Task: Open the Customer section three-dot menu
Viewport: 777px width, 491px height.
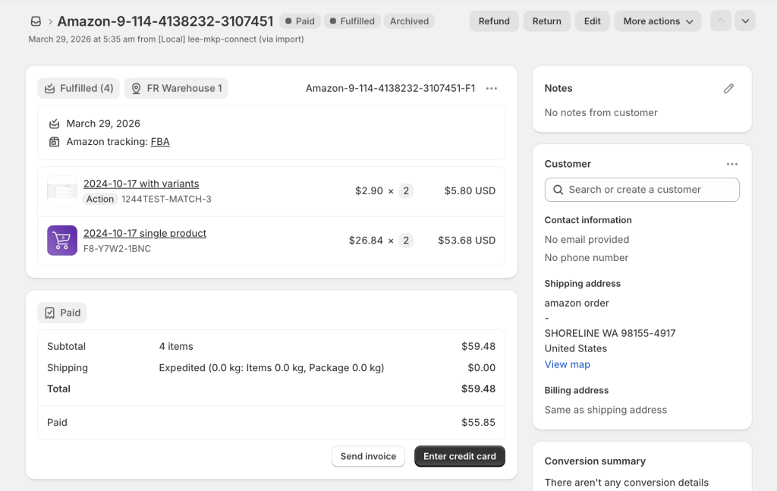Action: coord(731,164)
